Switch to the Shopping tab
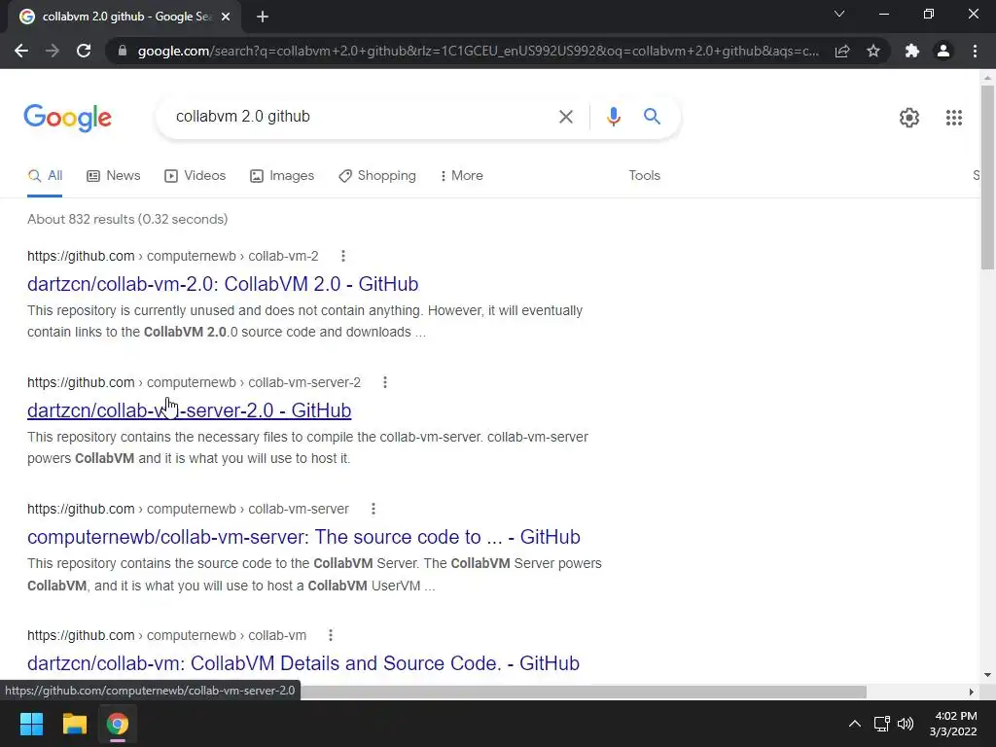The width and height of the screenshot is (996, 747). [377, 176]
